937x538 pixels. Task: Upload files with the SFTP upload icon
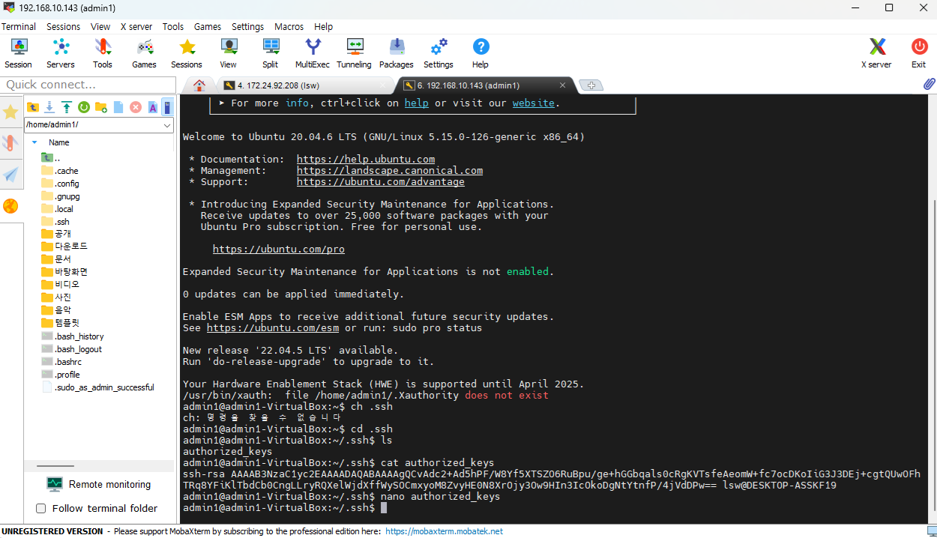click(67, 107)
